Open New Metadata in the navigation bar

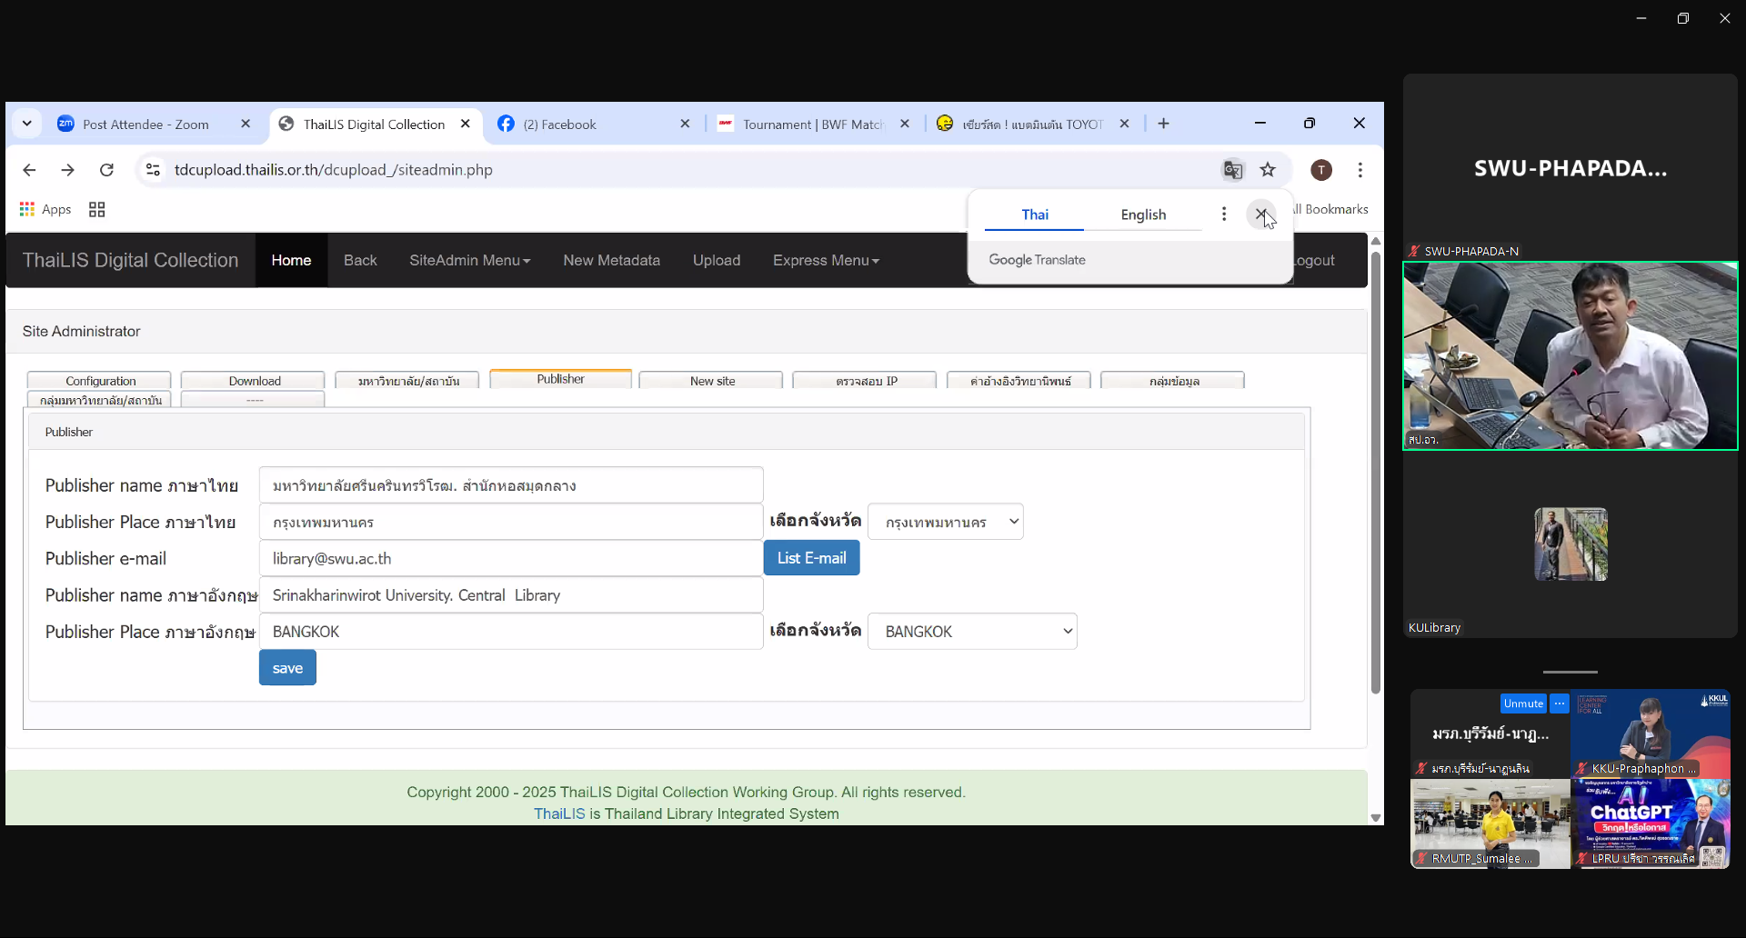(x=612, y=261)
